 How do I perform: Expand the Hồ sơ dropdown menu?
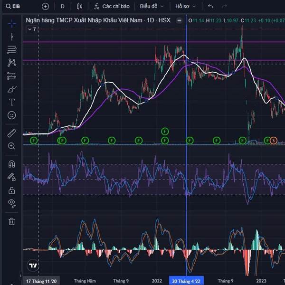185,6
